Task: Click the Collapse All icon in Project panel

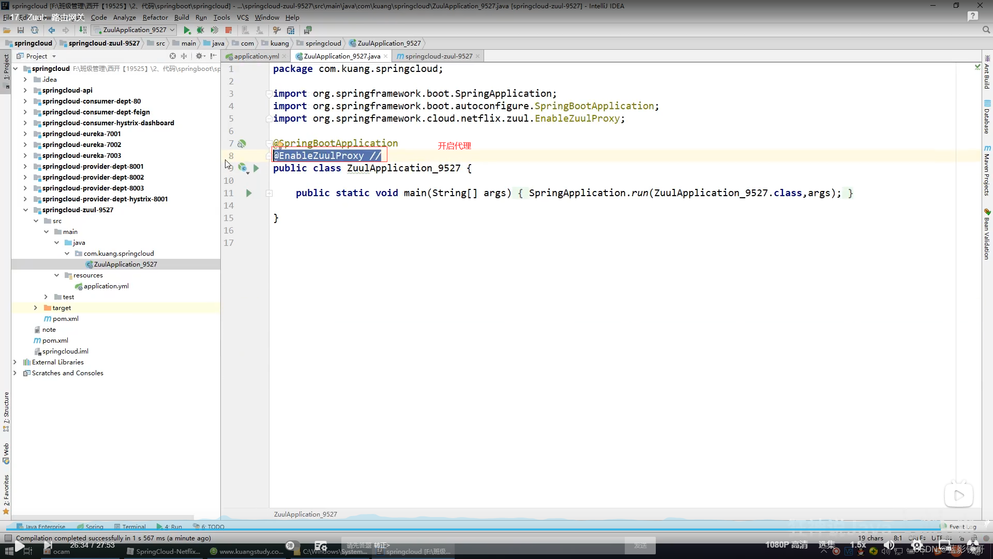Action: tap(184, 56)
